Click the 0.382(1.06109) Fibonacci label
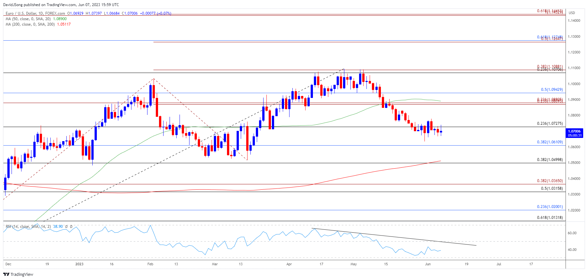This screenshot has width=588, height=280. coord(550,142)
